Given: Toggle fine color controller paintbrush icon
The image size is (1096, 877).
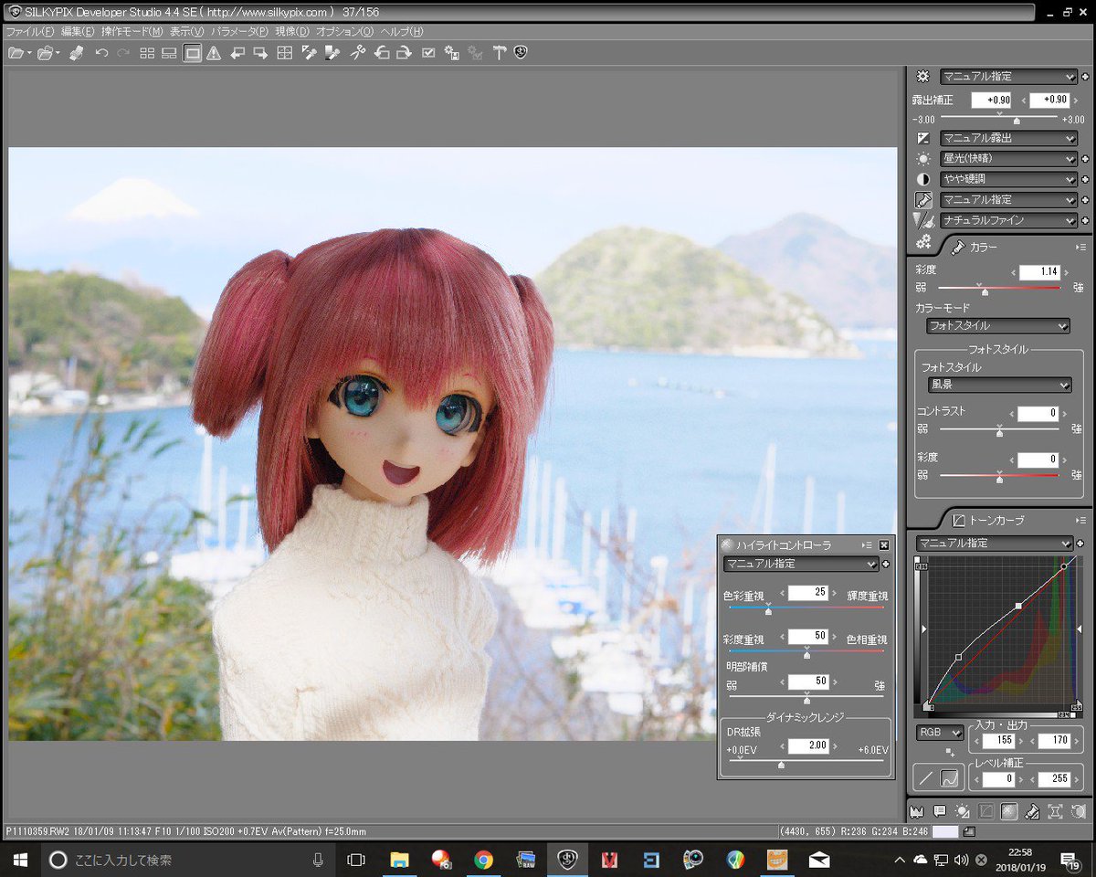Looking at the screenshot, I should coord(1031,810).
